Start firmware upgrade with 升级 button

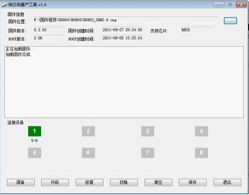pyautogui.click(x=55, y=183)
